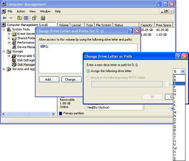Screen dimensions: 189x161
Task: Click the Healthy (Active) partition block
Action: point(114,107)
